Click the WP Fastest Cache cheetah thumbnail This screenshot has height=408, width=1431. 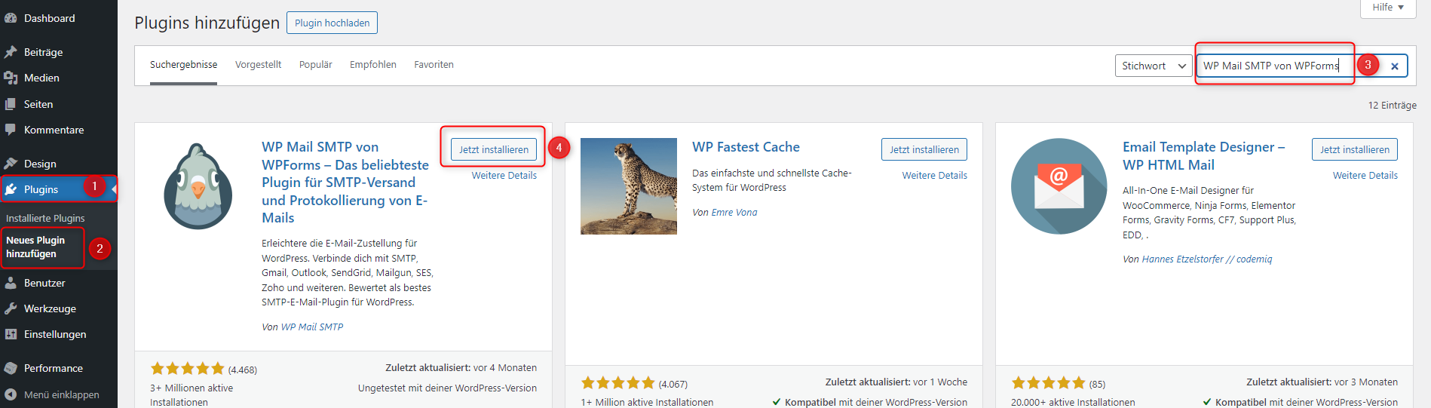pos(629,186)
